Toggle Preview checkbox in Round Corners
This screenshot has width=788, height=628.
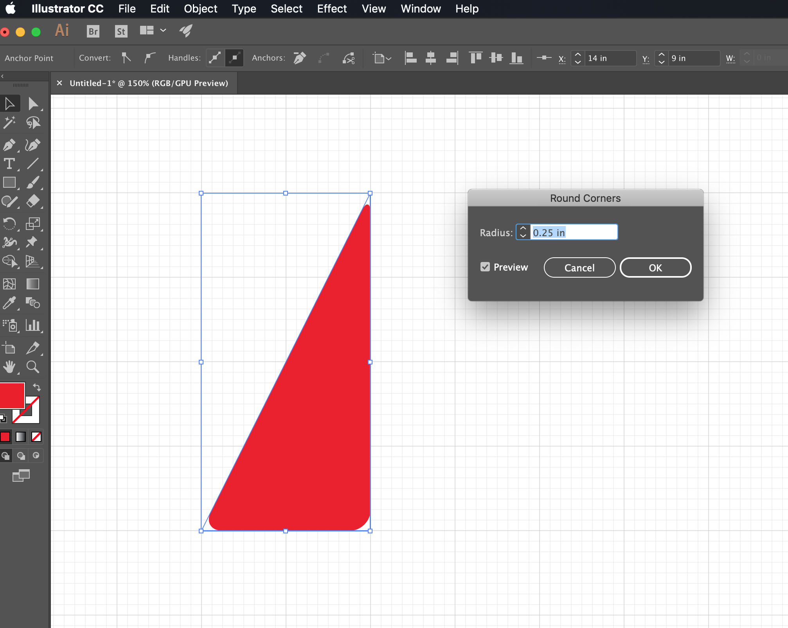(x=485, y=267)
